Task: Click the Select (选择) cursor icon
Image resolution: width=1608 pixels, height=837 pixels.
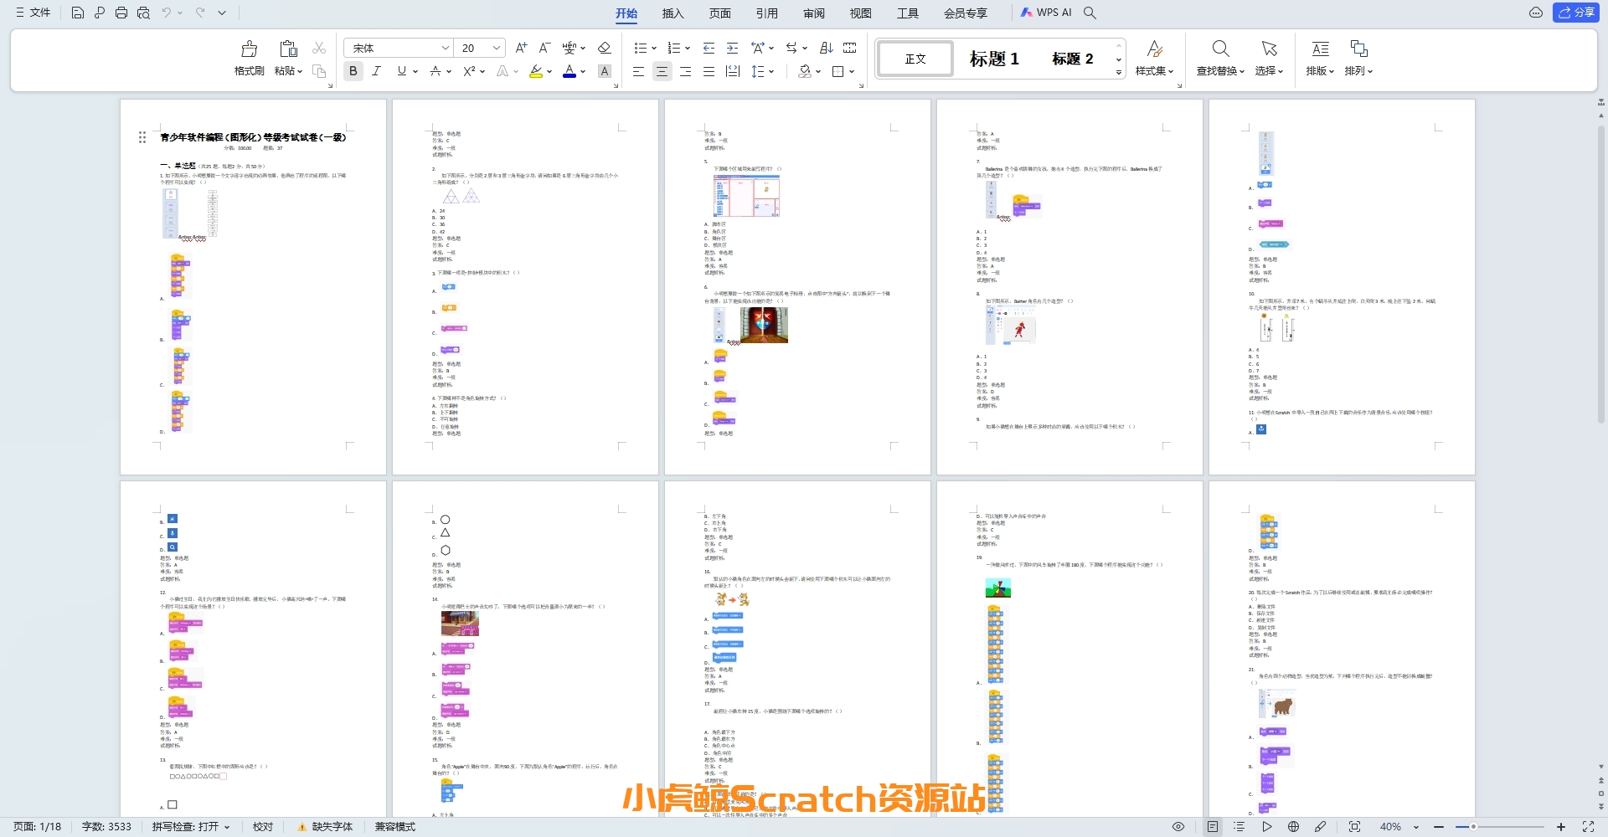Action: [1269, 49]
